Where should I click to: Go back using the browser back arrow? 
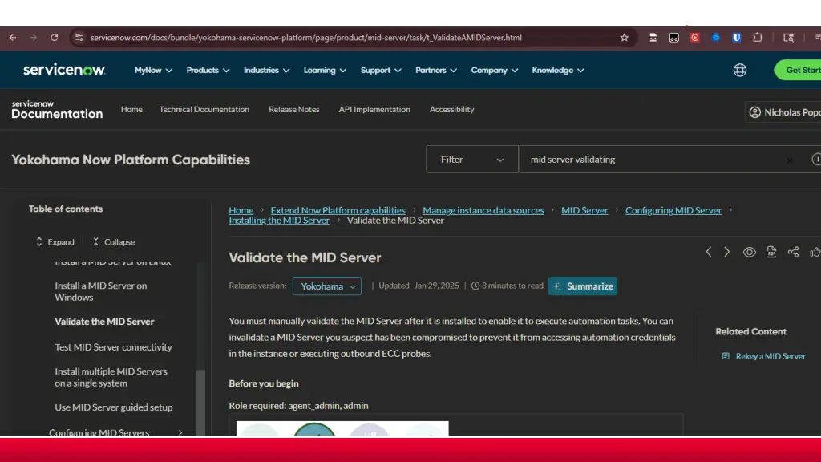(x=13, y=38)
